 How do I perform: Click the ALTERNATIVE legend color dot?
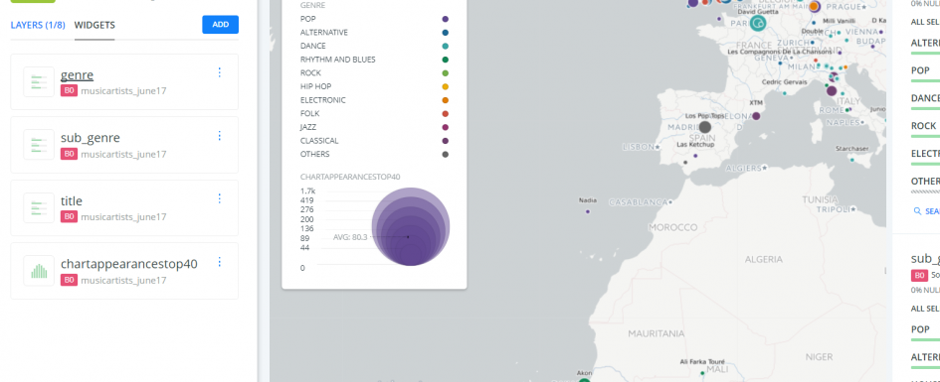(445, 33)
